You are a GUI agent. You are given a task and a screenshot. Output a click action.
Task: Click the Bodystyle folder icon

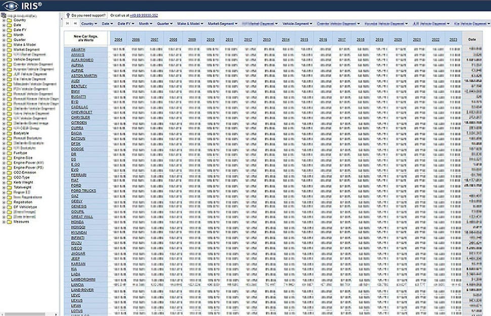(x=10, y=133)
